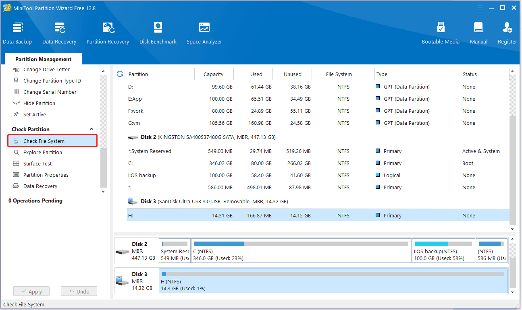Click 0 Operations Pending label
Screen dimensions: 522x310
coord(35,200)
